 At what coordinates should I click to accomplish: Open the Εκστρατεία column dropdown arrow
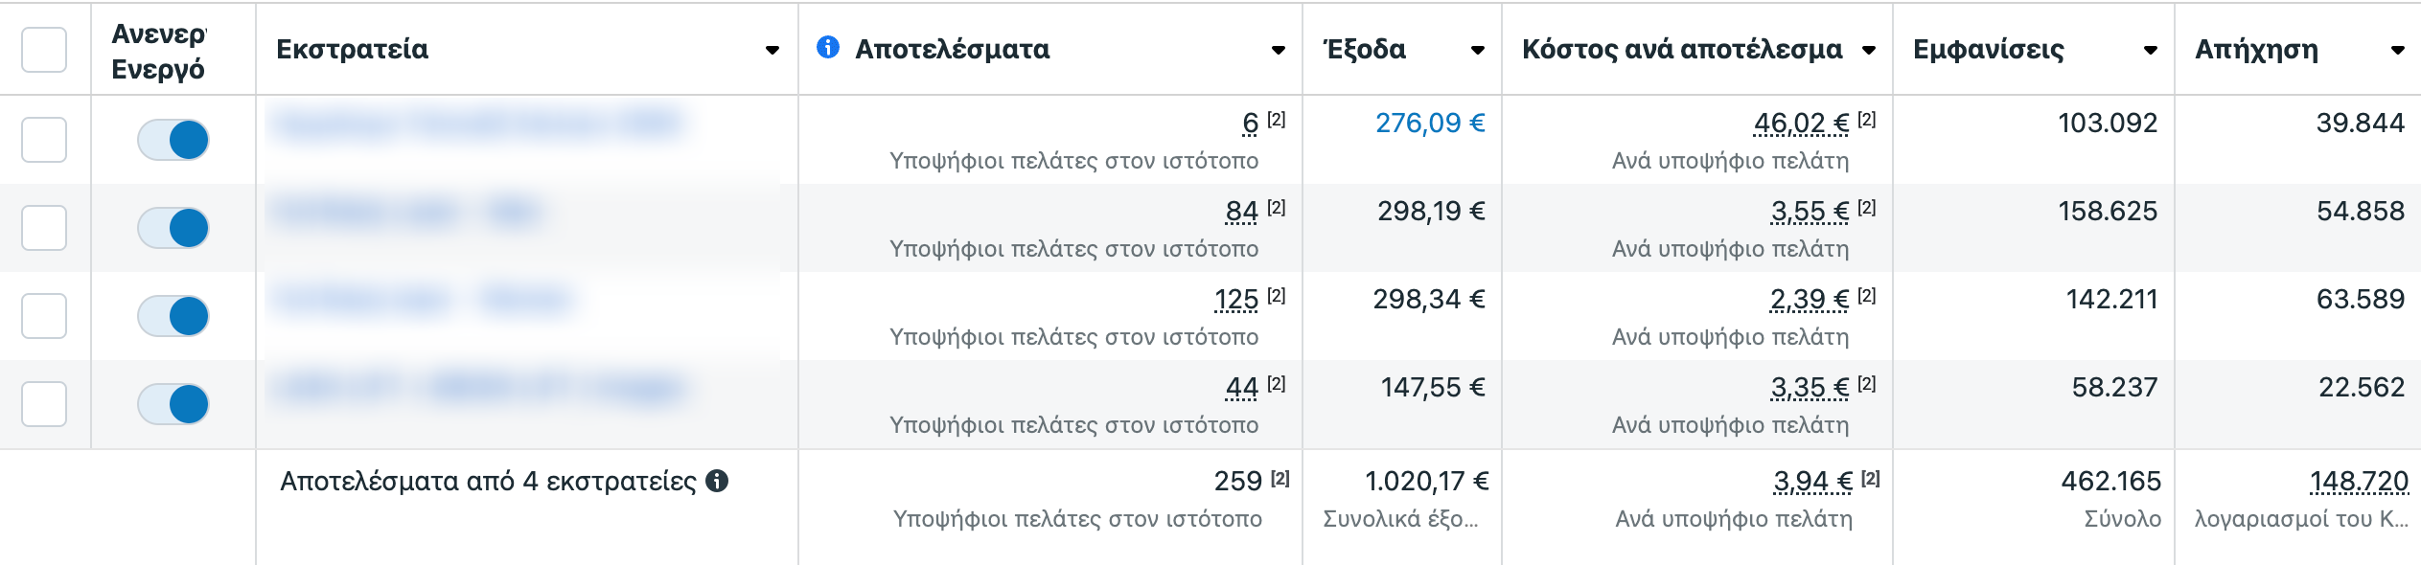click(x=772, y=50)
